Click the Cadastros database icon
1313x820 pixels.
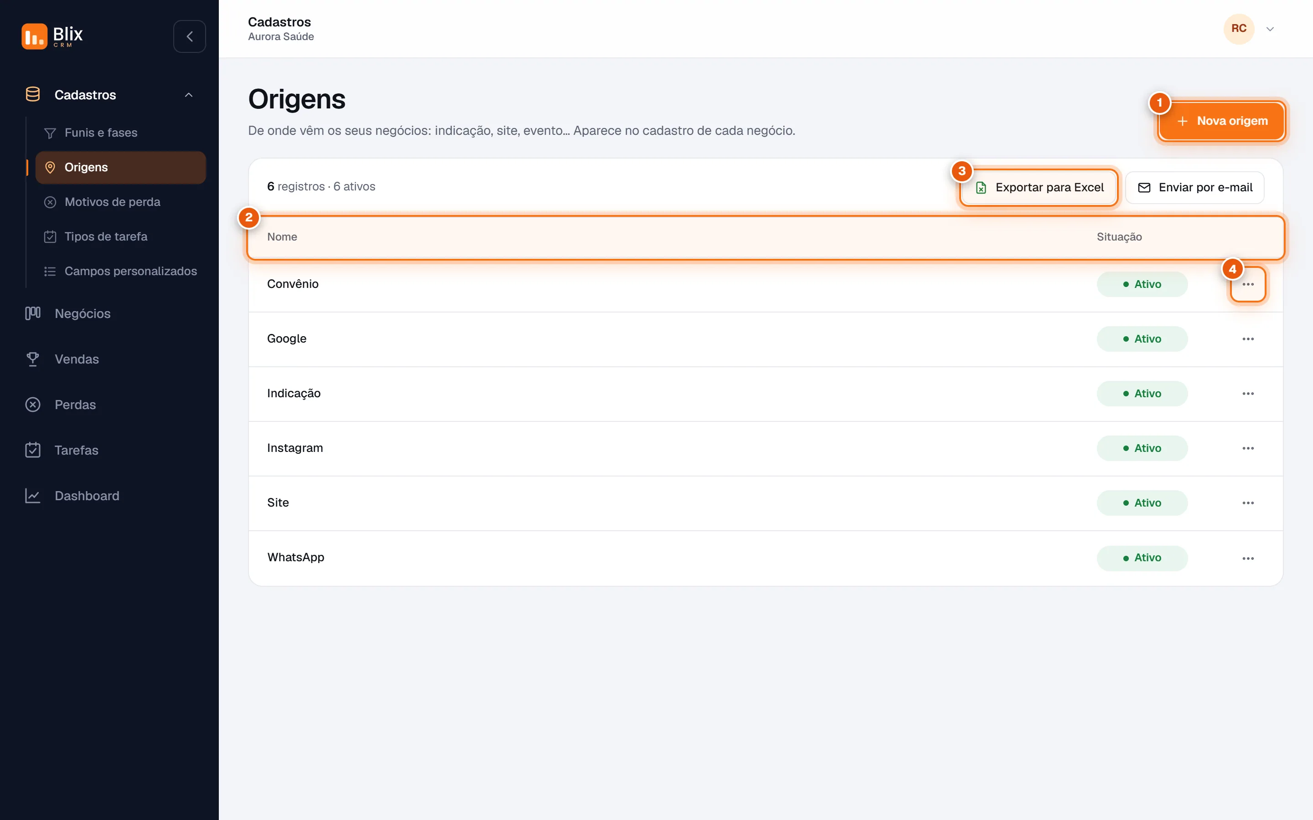pos(32,94)
